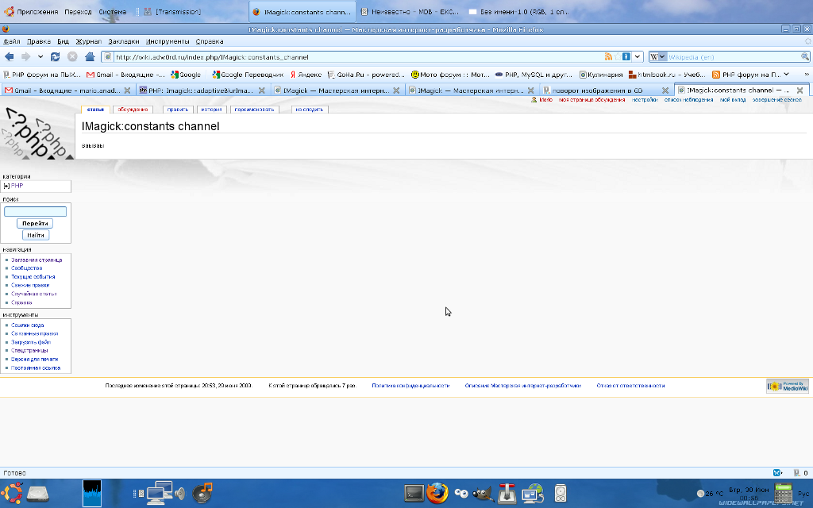Open the terminal icon in the dock
This screenshot has height=508, width=813.
[x=414, y=494]
